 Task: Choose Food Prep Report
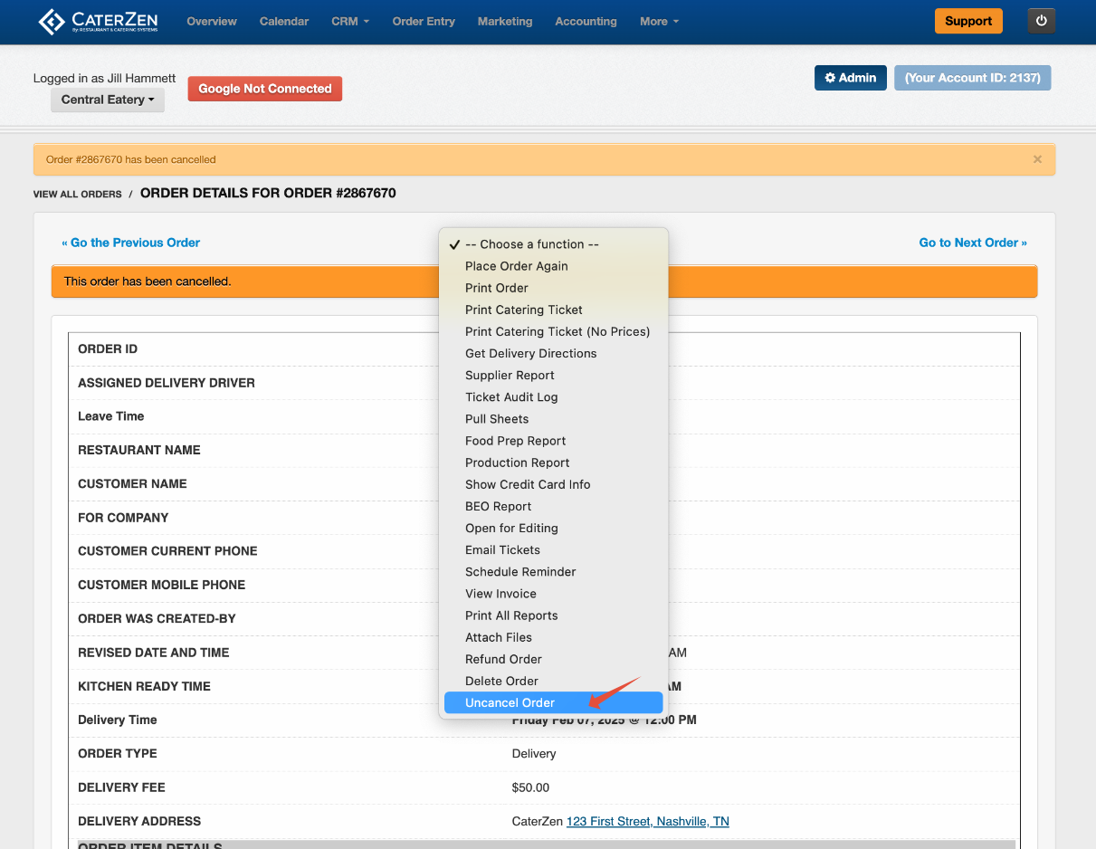tap(553, 441)
